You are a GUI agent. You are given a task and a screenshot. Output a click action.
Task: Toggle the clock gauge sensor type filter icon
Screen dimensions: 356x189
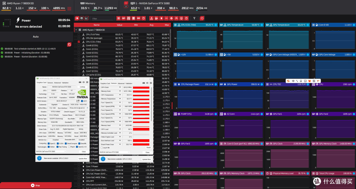(x=176, y=18)
